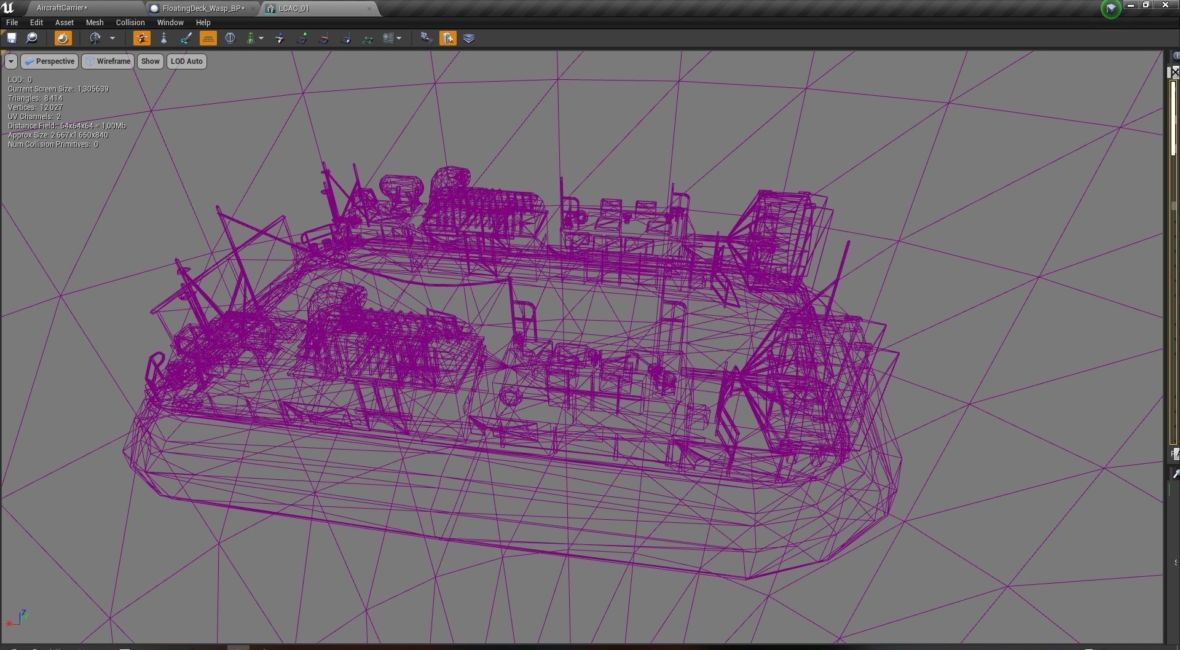1180x650 pixels.
Task: Toggle Binormals display
Action: (x=346, y=38)
